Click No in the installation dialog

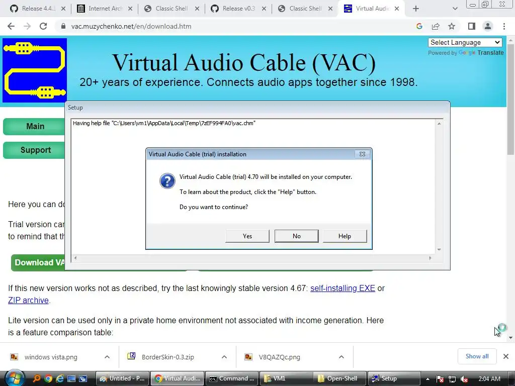click(x=296, y=236)
